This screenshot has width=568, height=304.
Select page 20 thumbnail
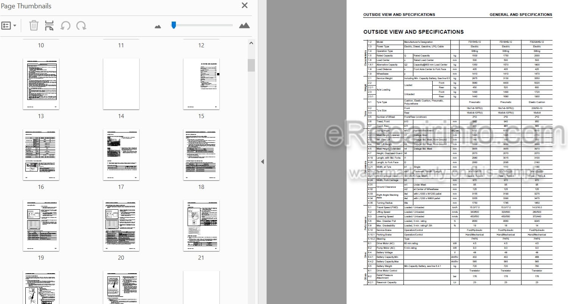(121, 226)
